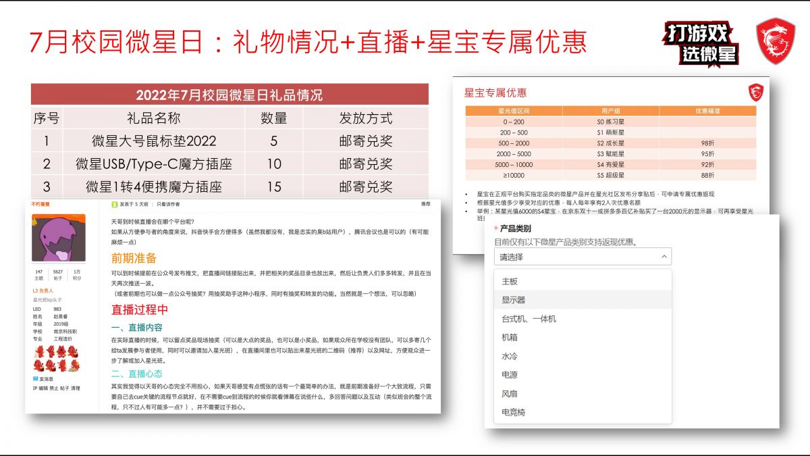Click the 88折 discount cell
This screenshot has height=456, width=810.
point(707,175)
